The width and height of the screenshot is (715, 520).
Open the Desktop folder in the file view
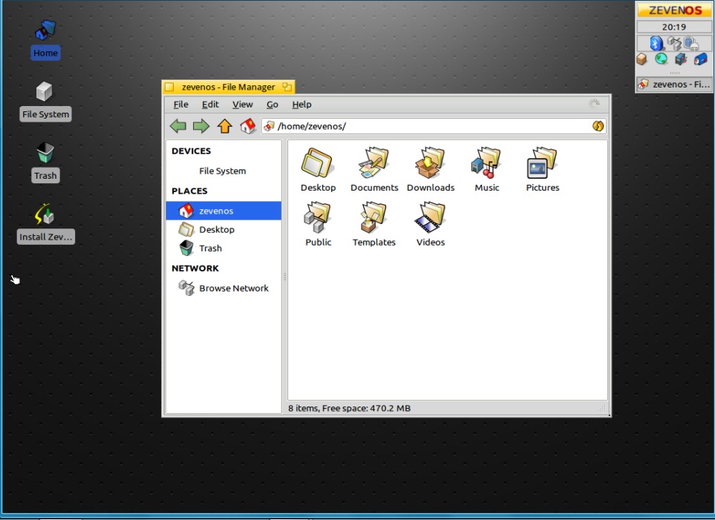pos(318,170)
